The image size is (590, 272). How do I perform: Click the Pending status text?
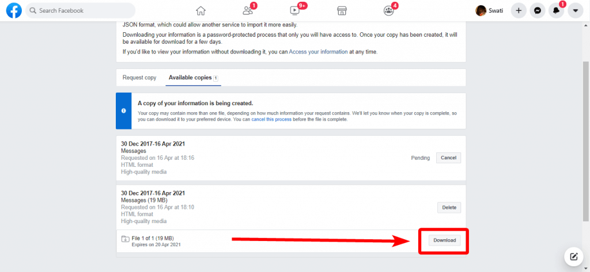tap(420, 158)
